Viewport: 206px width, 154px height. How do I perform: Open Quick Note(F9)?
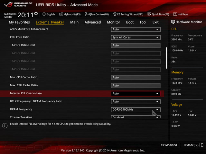click(158, 14)
